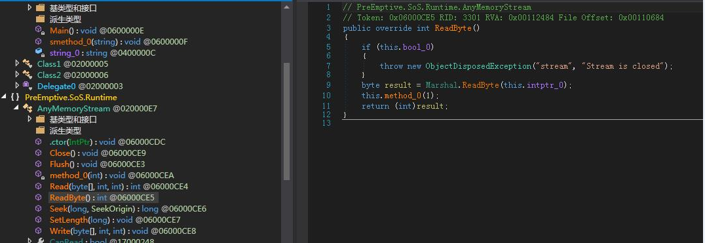Image resolution: width=705 pixels, height=243 pixels.
Task: Open AnyMemoryStream @020000E7 in the tree
Action: click(97, 109)
